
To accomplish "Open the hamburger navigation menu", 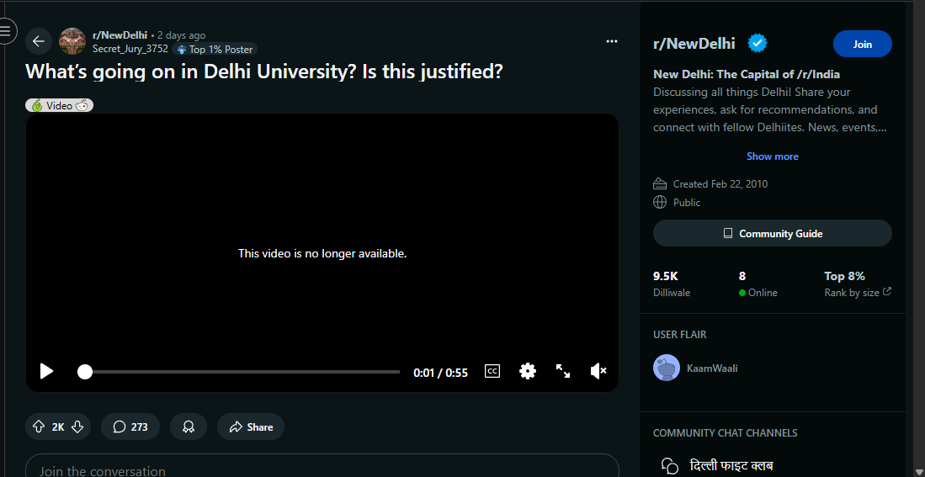I will pyautogui.click(x=5, y=30).
